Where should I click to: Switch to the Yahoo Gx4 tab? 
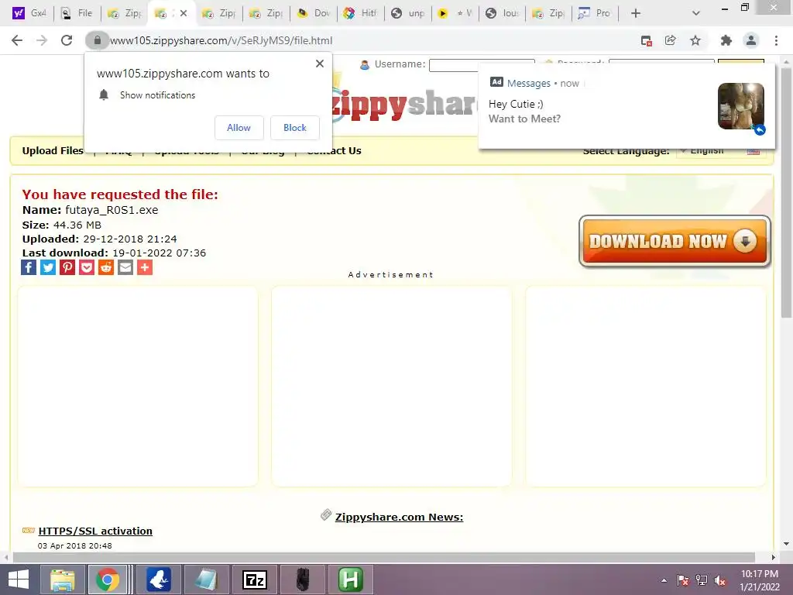(29, 13)
